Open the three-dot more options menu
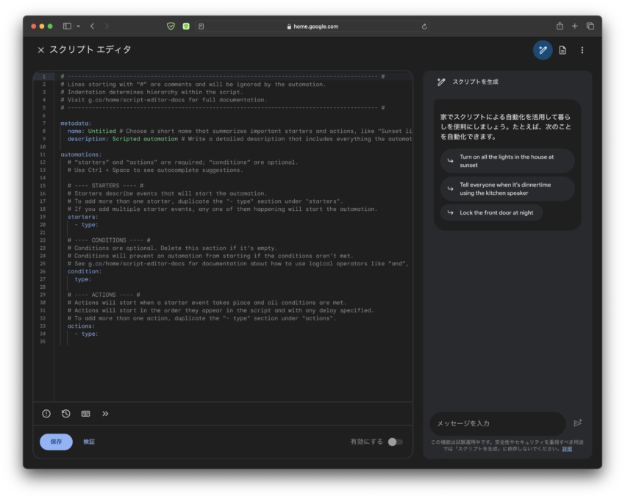Image resolution: width=625 pixels, height=499 pixels. coord(582,50)
